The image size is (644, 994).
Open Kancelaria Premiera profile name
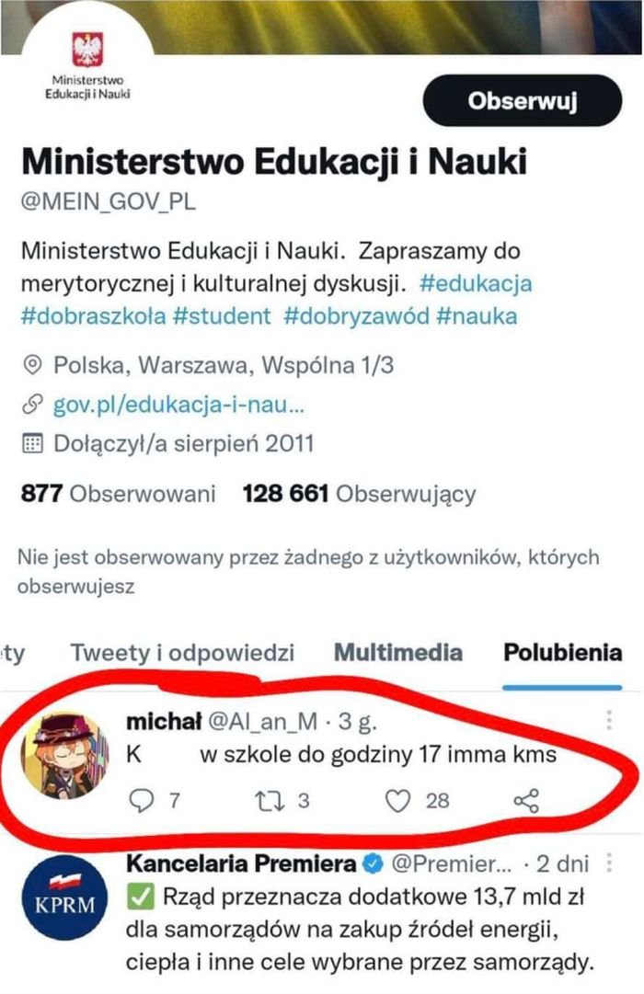coord(240,864)
